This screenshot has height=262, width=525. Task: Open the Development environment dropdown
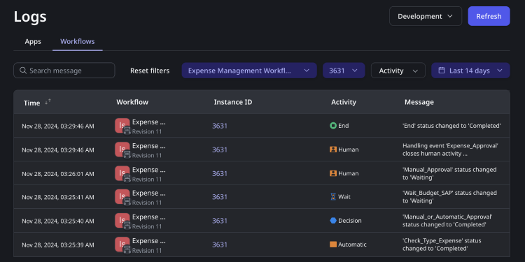point(425,16)
